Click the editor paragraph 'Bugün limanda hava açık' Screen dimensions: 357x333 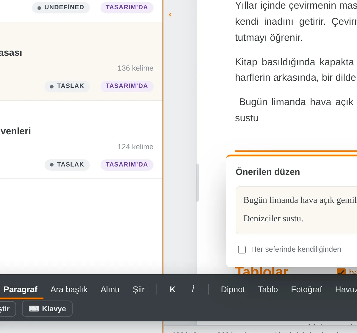click(296, 102)
